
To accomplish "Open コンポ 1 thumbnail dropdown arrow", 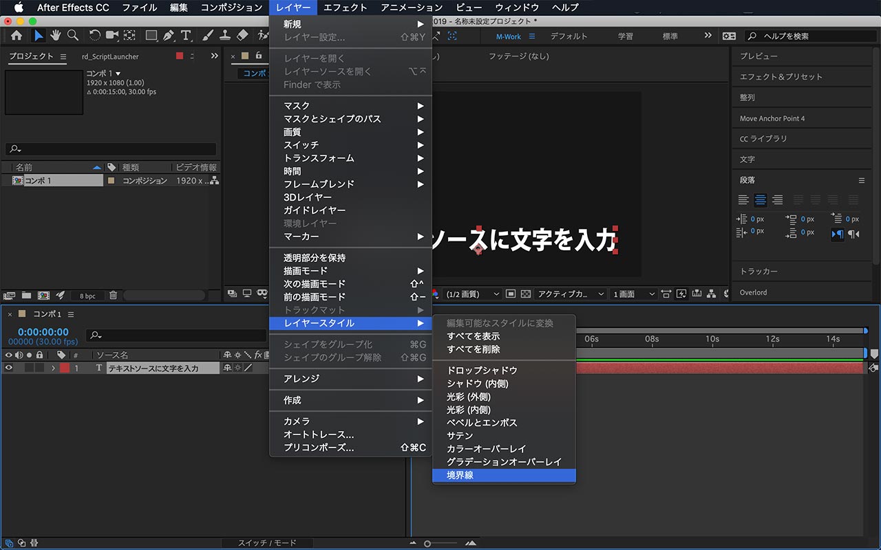I will pyautogui.click(x=118, y=74).
